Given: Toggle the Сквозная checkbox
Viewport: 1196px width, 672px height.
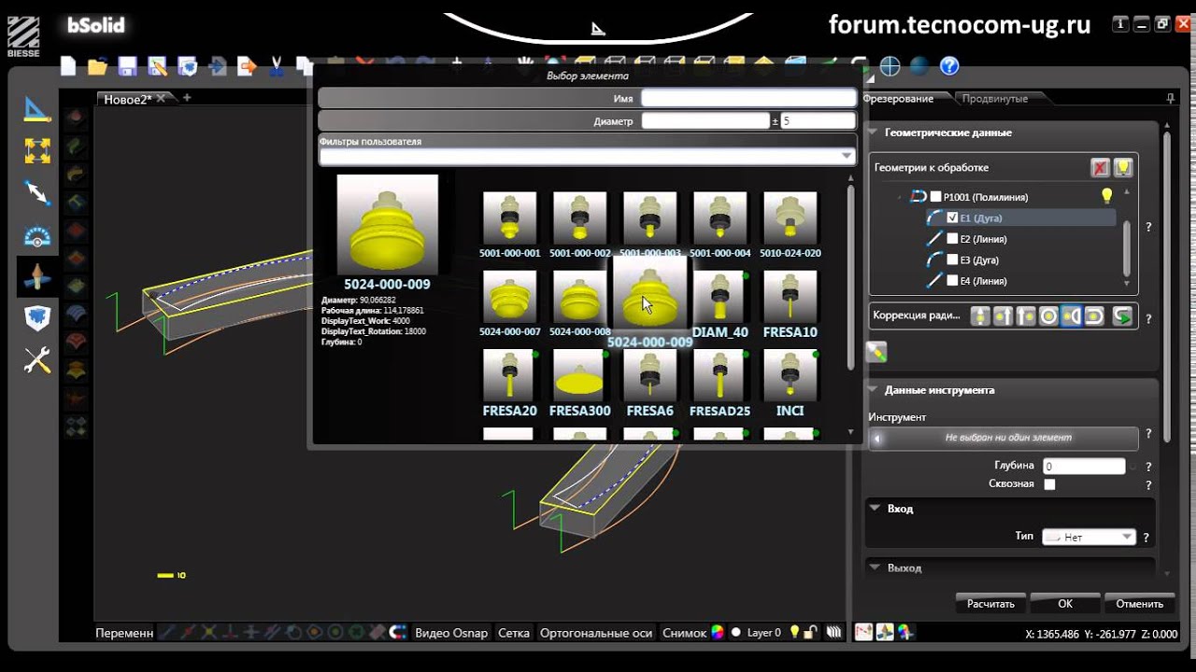Looking at the screenshot, I should click(1049, 484).
